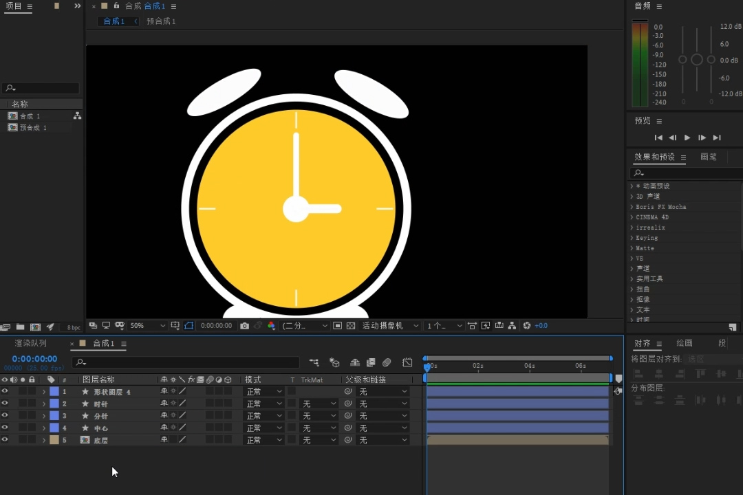Select the 合成 1 timeline tab

(103, 343)
